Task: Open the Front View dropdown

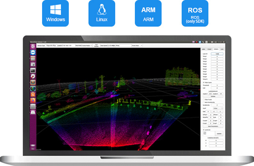Action: point(137,46)
